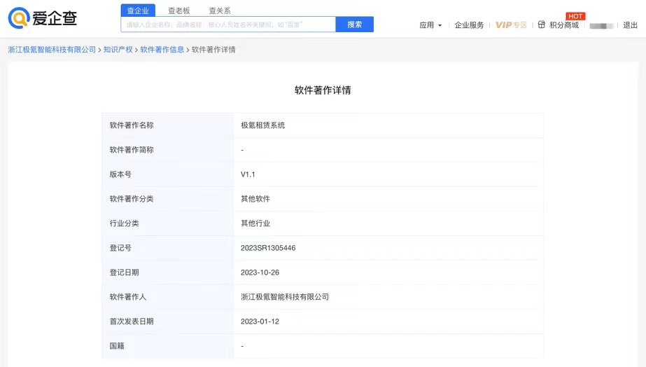Click registration number 2023SR1305446
Viewport: 646px width, 367px height.
click(268, 248)
